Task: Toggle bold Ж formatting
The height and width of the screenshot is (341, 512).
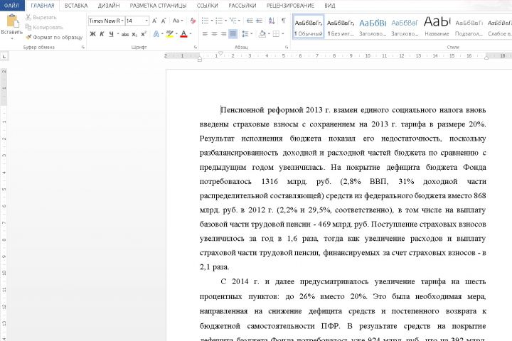Action: click(x=92, y=34)
